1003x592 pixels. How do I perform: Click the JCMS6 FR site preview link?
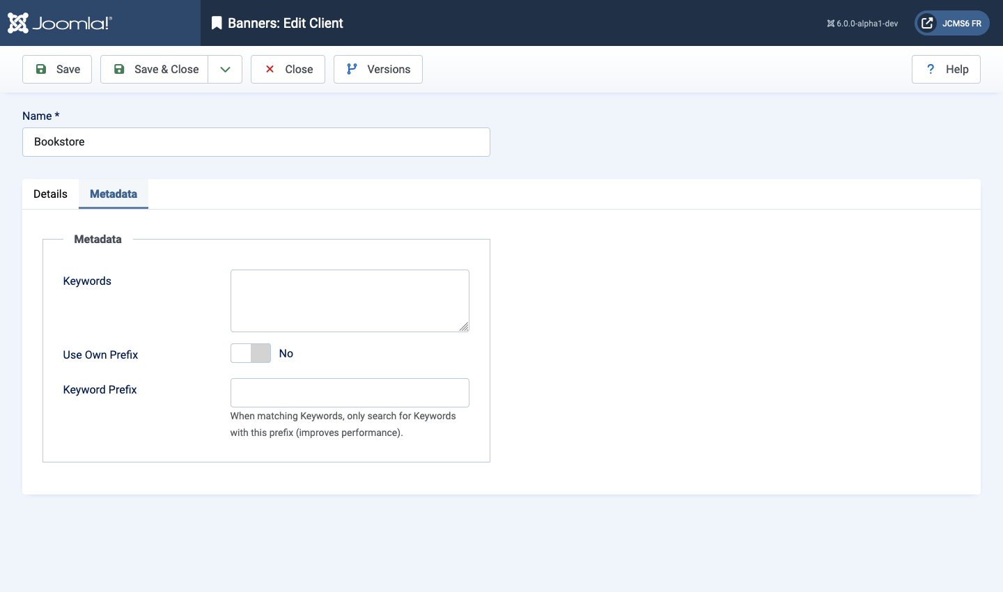(x=952, y=23)
